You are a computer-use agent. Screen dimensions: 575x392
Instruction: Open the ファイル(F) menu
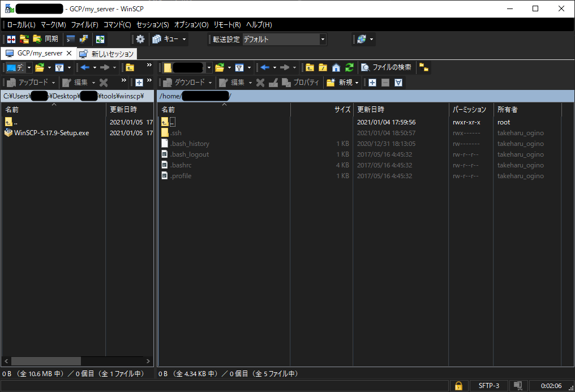(x=85, y=24)
